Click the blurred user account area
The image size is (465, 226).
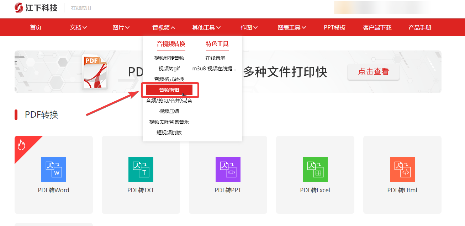pos(381,8)
